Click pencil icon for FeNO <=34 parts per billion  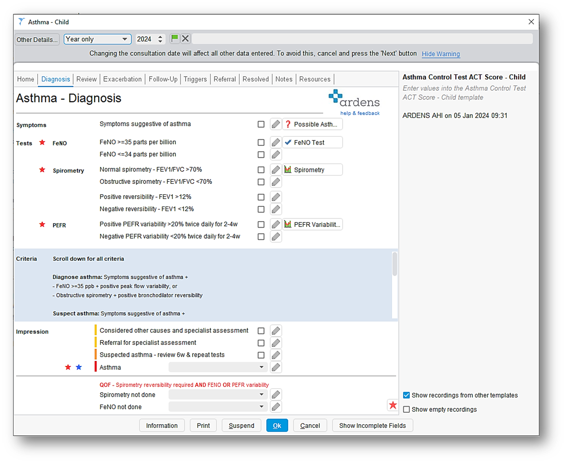coord(276,154)
